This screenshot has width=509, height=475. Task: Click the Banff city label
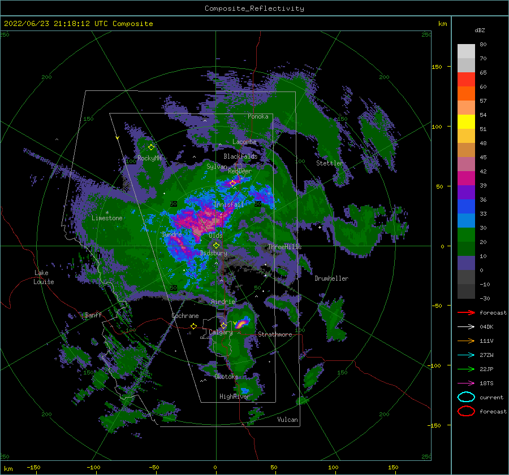pyautogui.click(x=93, y=315)
